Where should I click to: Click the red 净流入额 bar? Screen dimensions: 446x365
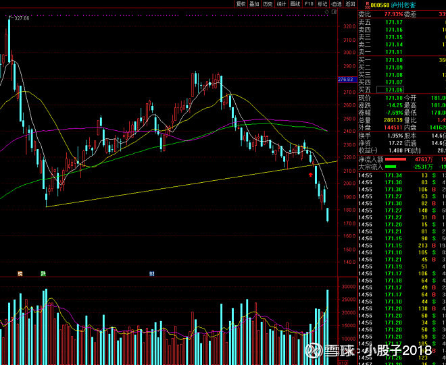tap(395, 159)
